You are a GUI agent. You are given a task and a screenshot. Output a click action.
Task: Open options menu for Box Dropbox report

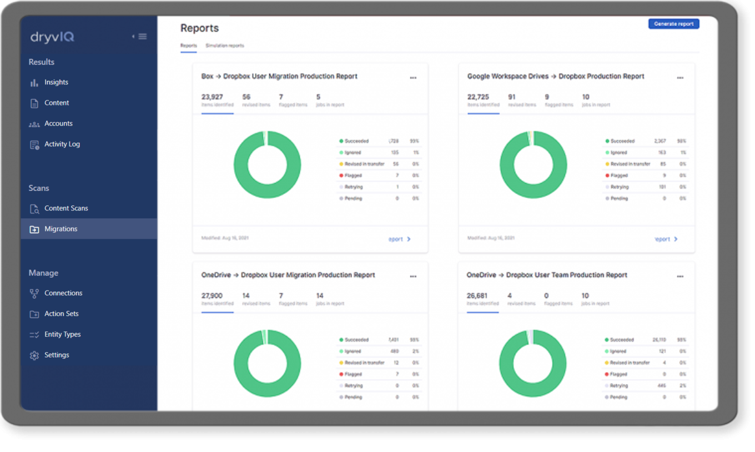[x=413, y=78]
